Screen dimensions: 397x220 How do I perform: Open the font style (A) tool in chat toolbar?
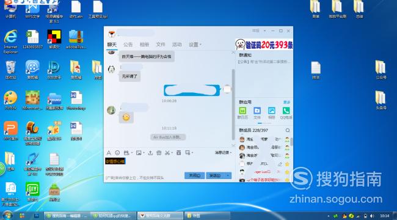click(109, 153)
